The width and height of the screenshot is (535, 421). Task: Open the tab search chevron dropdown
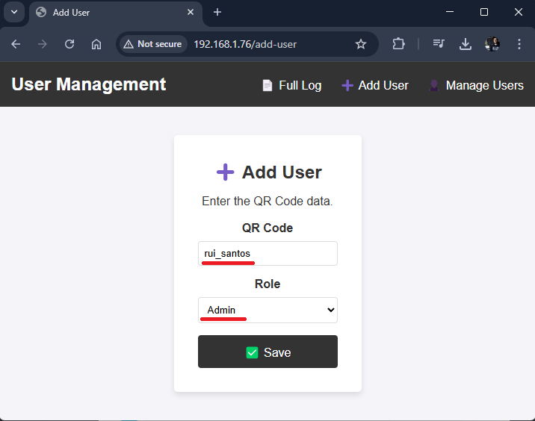[x=13, y=12]
